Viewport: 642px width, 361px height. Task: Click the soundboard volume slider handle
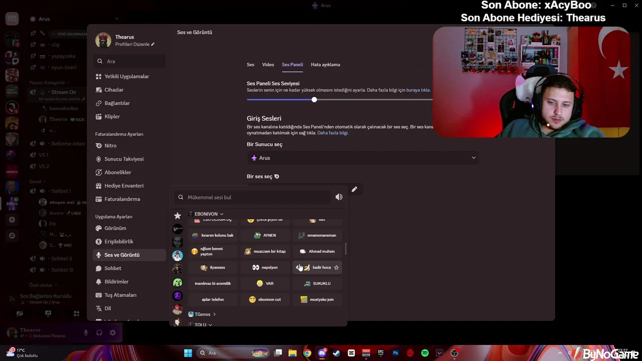314,100
